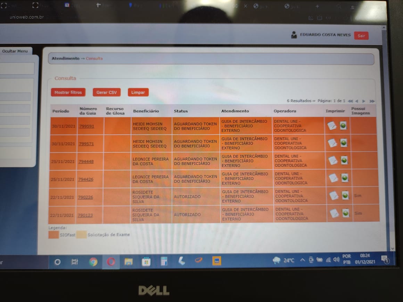Go to next results page arrow

[364, 101]
